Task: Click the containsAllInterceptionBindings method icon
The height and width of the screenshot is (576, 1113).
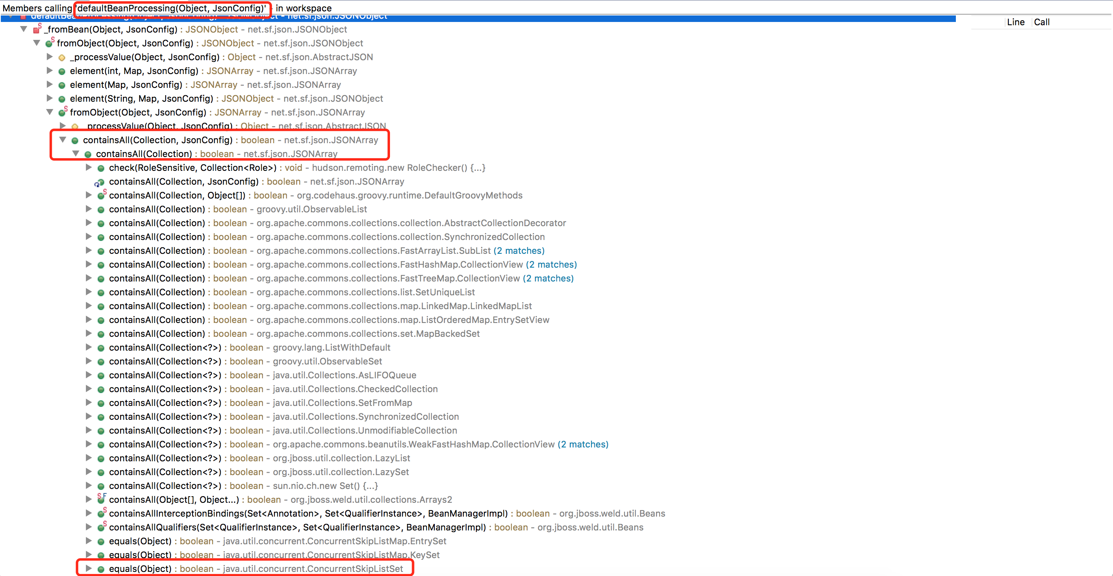Action: (102, 513)
